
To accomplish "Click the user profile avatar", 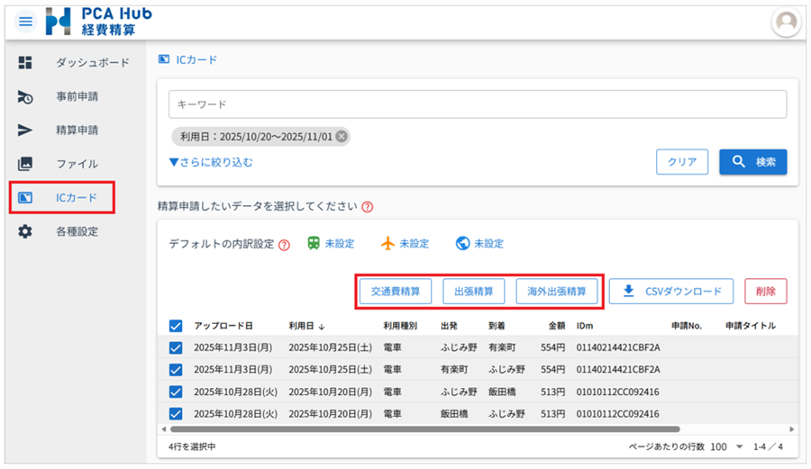I will tap(786, 23).
